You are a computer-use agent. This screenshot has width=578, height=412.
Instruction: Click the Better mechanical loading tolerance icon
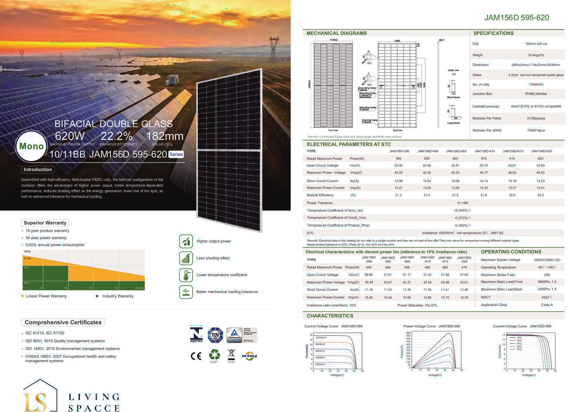click(x=186, y=292)
